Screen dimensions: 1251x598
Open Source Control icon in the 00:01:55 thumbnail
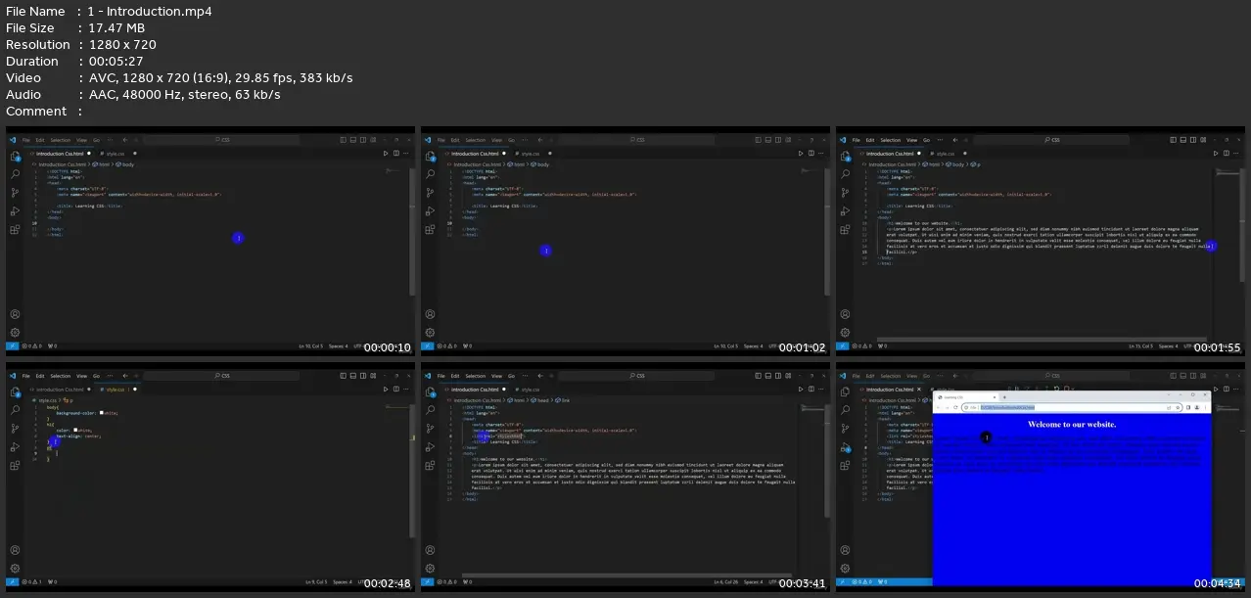coord(845,193)
